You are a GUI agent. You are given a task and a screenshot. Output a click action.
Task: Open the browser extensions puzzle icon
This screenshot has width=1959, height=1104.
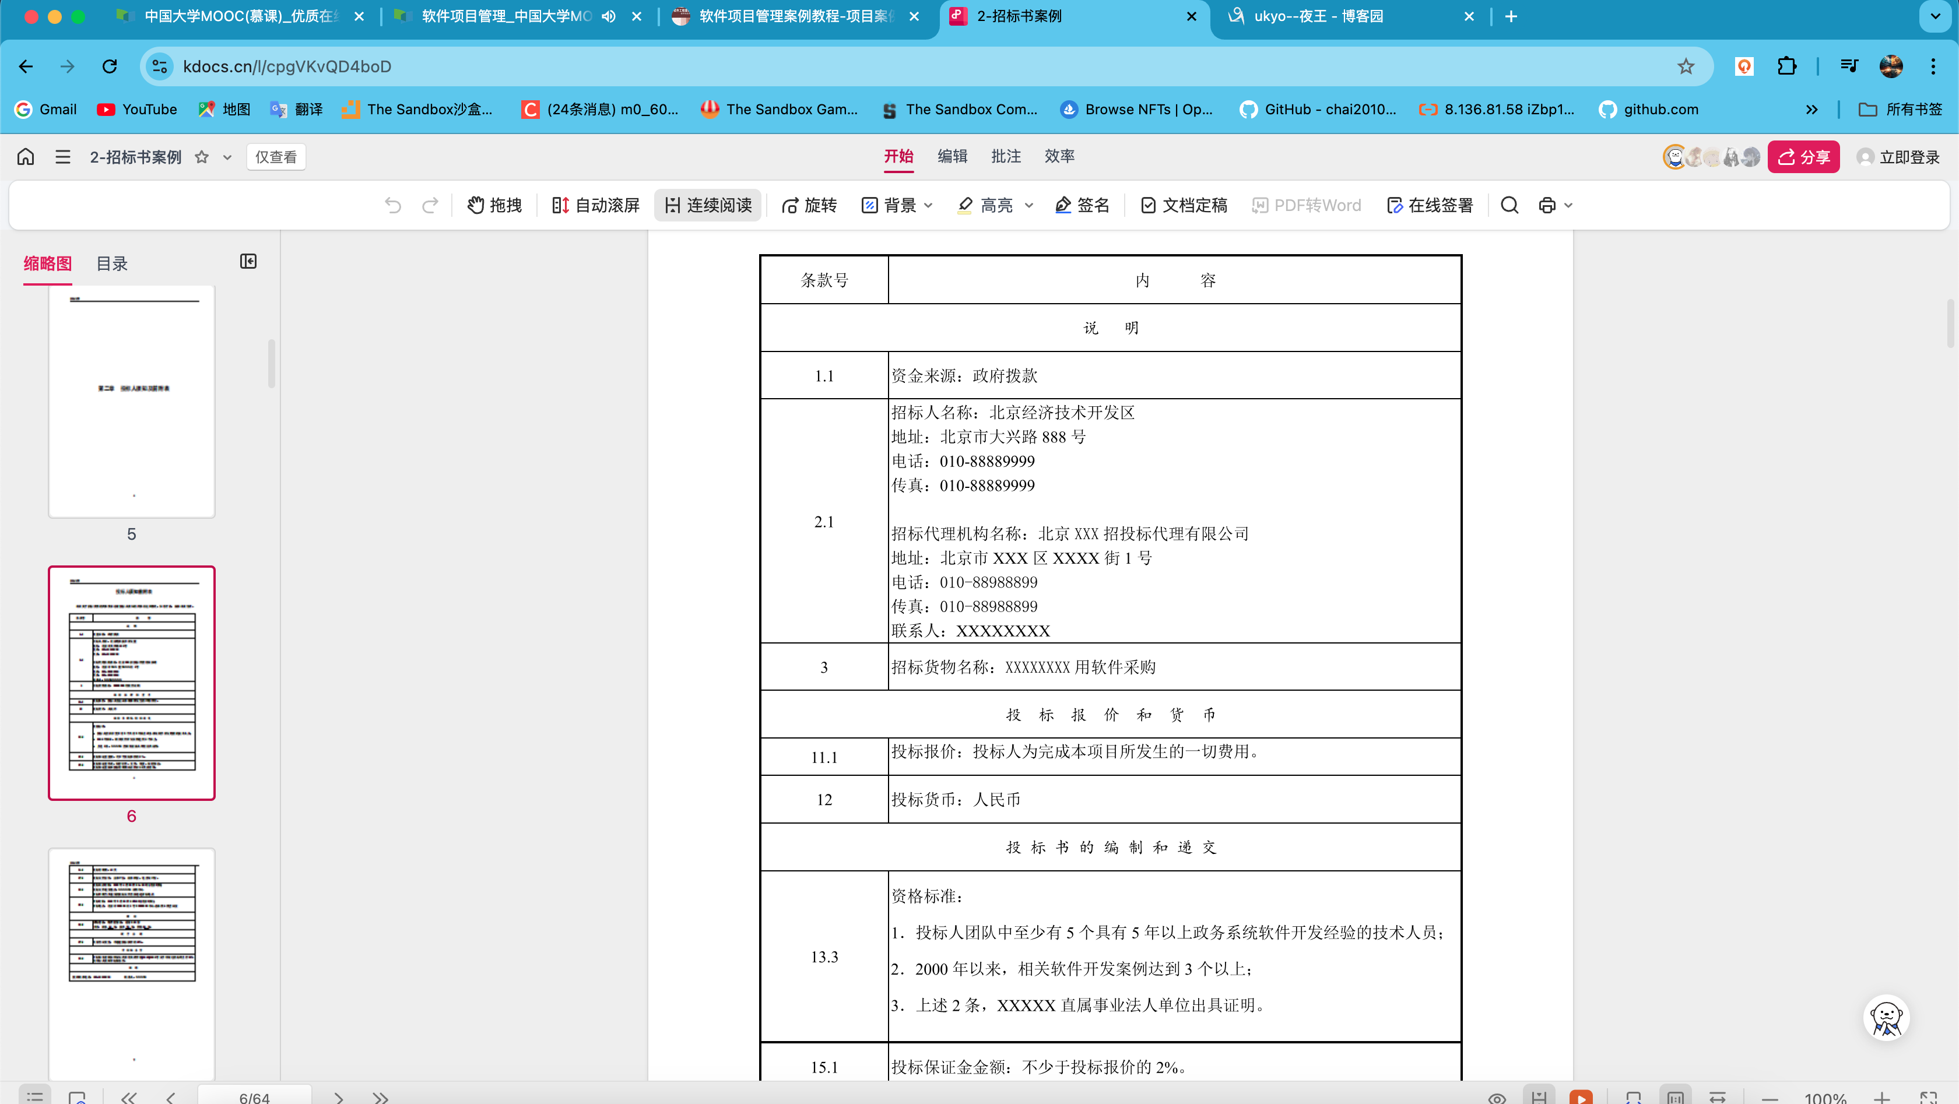[1786, 66]
